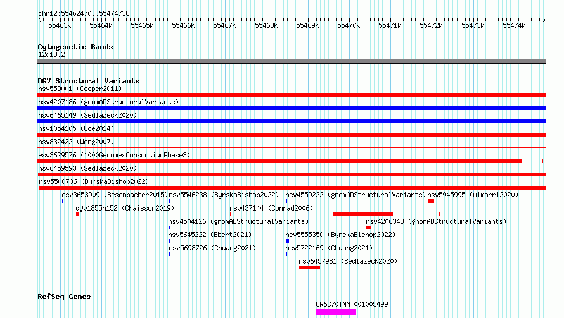Click the 55472k ruler tick label
This screenshot has width=564, height=318.
point(431,25)
